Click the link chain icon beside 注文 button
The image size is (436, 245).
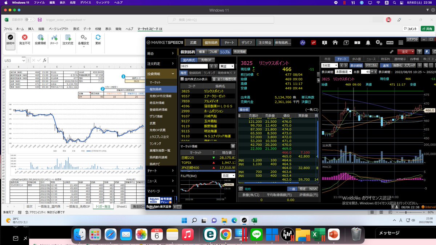(x=391, y=52)
